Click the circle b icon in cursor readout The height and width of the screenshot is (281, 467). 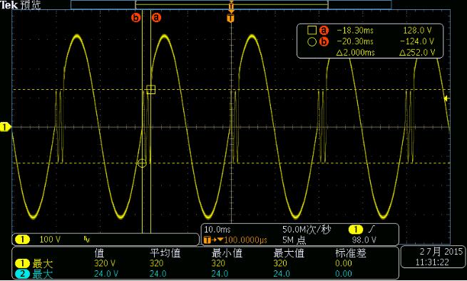(x=312, y=41)
